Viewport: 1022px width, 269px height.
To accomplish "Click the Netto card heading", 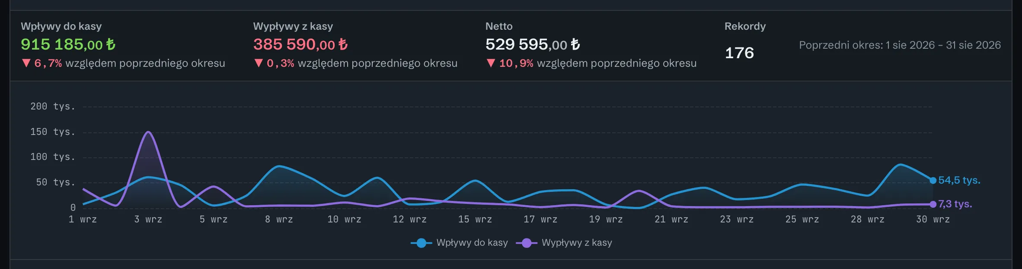I will click(499, 26).
